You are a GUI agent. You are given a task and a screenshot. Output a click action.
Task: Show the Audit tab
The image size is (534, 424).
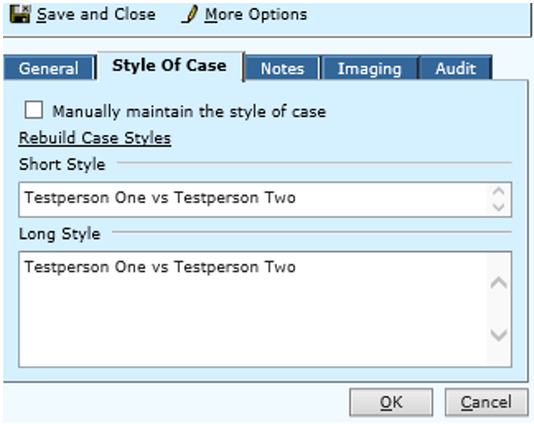tap(456, 69)
